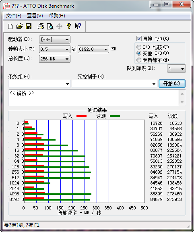Screen dimensions: 194x232
Task: Click the four-arrow move icon in toolbar
Action: [x=59, y=27]
